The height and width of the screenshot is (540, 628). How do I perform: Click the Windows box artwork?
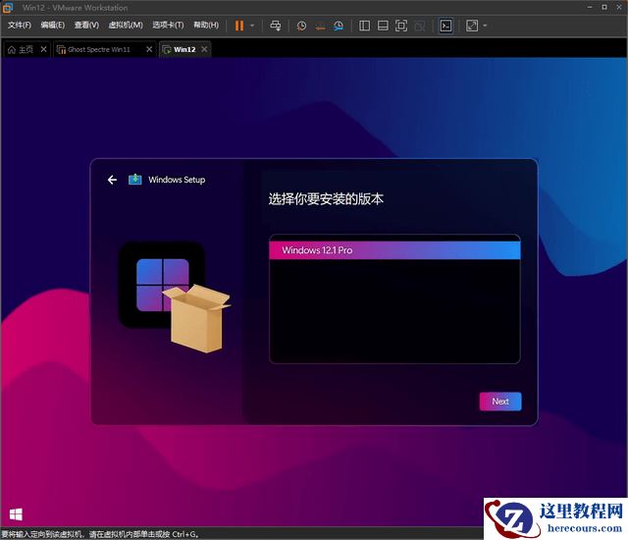click(x=174, y=297)
